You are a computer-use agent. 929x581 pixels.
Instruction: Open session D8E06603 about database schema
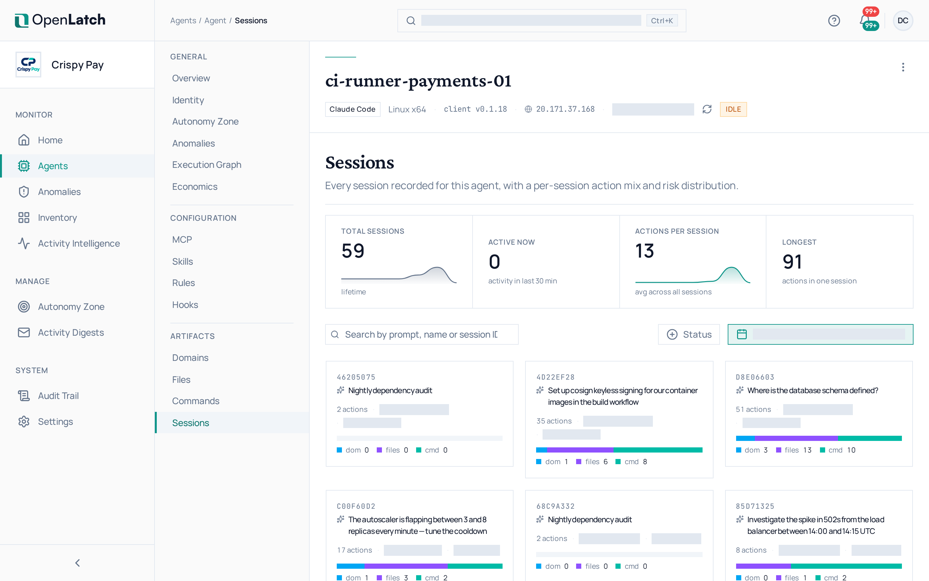[x=818, y=413]
